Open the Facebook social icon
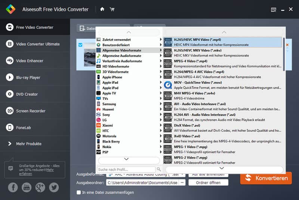This screenshot has width=299, height=200. (13, 187)
